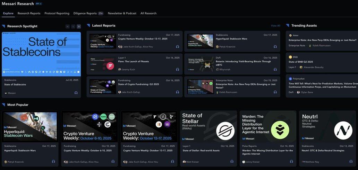The height and width of the screenshot is (170, 358).
Task: Open the API link beside Messari Research
Action: (x=39, y=4)
